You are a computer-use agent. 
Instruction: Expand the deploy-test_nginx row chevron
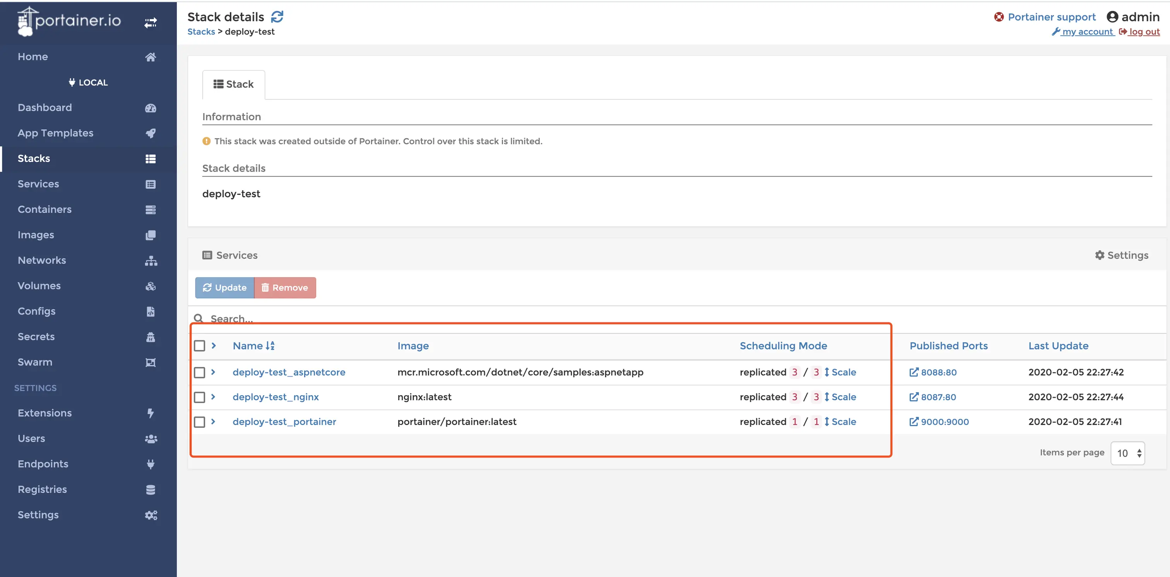213,397
